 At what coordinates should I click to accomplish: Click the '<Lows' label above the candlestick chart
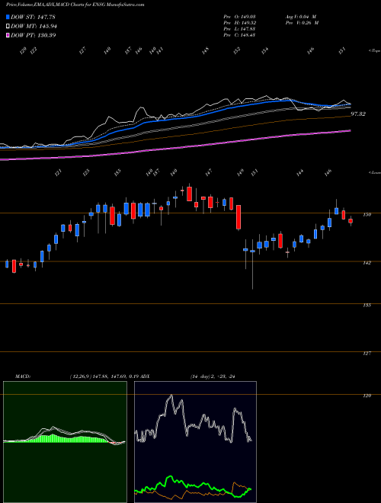tap(374, 172)
